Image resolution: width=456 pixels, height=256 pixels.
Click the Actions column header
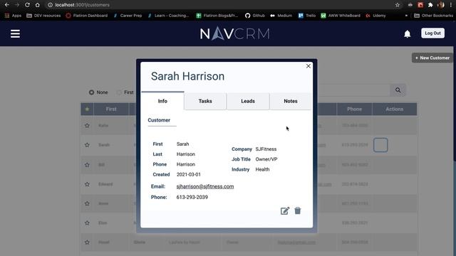tap(394, 109)
